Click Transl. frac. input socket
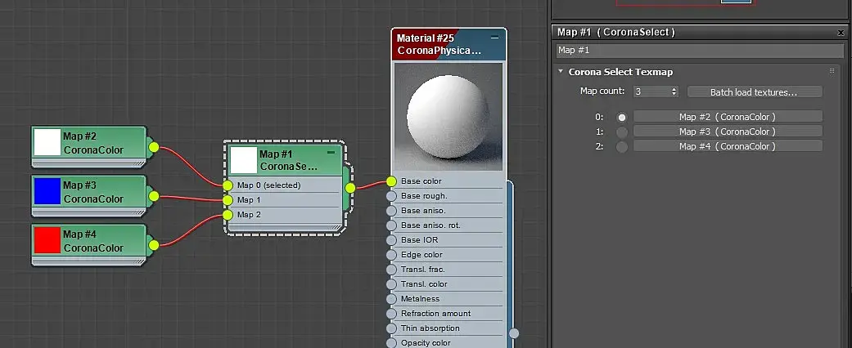The height and width of the screenshot is (348, 852). [391, 269]
